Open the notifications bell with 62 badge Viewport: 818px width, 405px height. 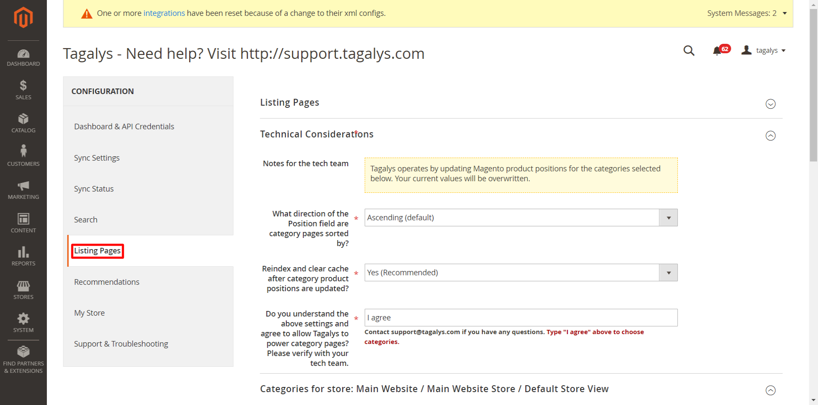click(721, 50)
